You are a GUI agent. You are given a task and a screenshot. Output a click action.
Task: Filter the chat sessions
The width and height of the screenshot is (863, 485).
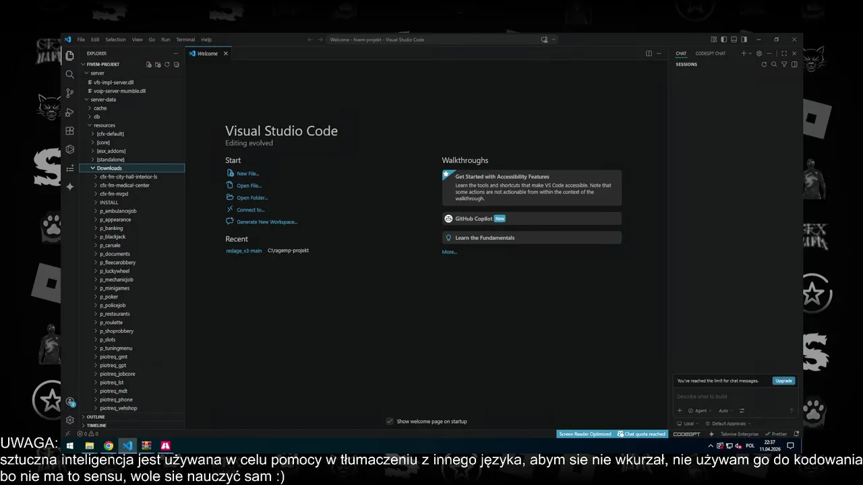coord(784,65)
